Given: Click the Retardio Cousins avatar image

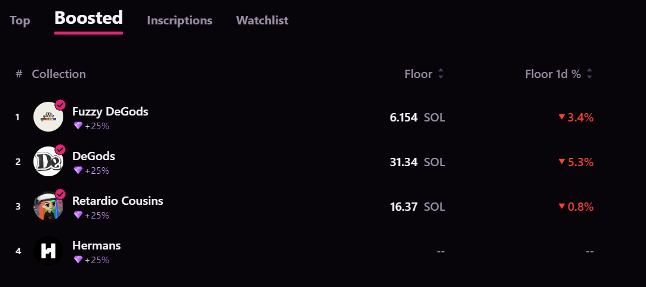Looking at the screenshot, I should click(x=48, y=206).
